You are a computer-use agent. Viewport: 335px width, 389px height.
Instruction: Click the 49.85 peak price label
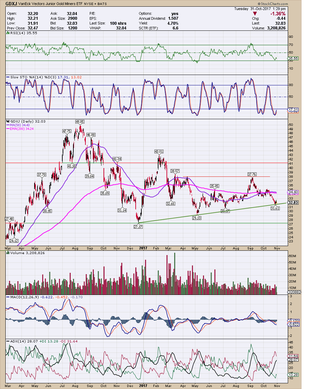tap(80, 122)
